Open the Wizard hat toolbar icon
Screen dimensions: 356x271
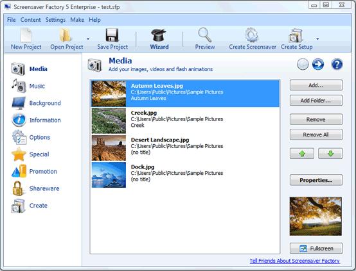(x=159, y=35)
